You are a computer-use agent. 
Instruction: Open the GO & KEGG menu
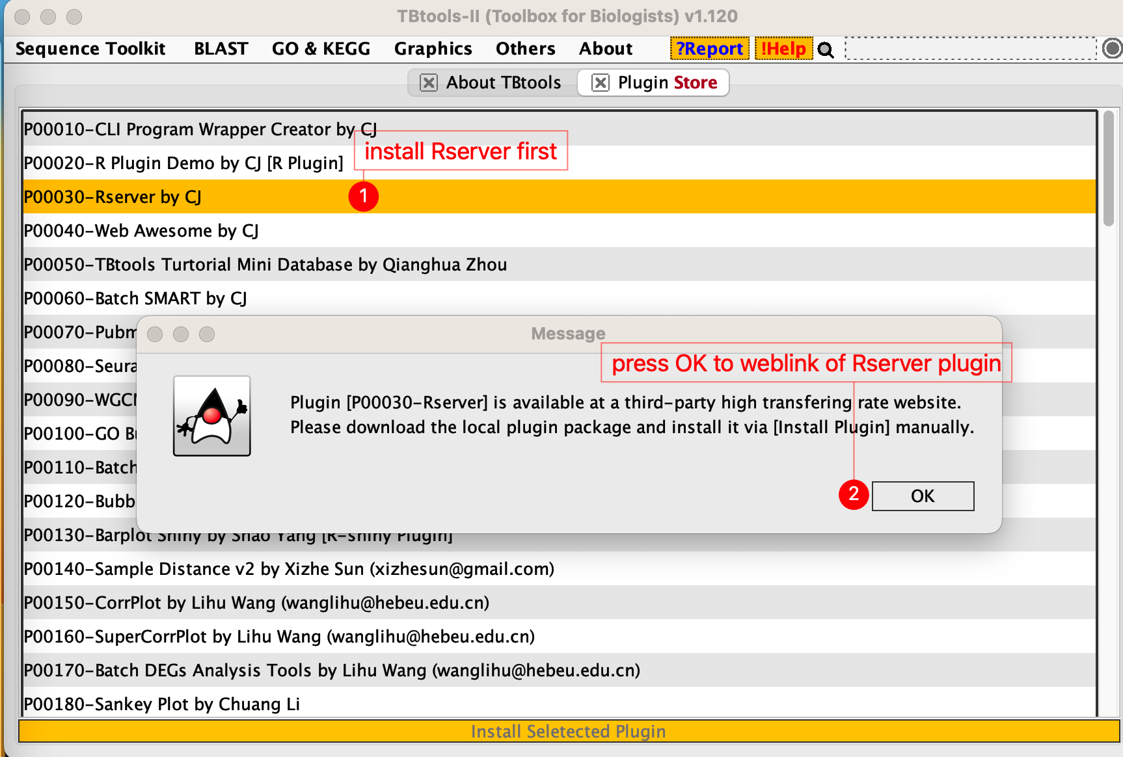tap(321, 49)
